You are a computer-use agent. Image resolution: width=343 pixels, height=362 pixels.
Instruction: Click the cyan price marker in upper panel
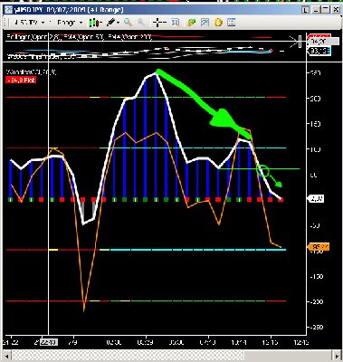click(x=319, y=51)
